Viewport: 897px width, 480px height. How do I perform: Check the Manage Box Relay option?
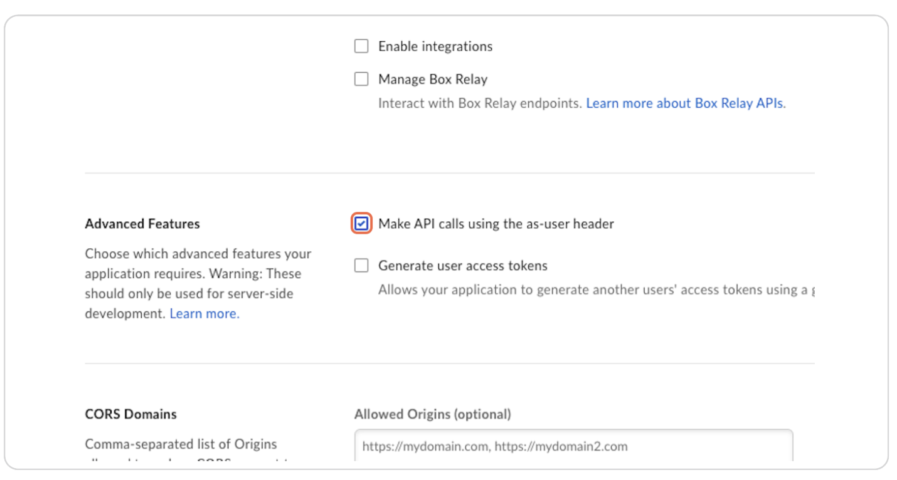coord(361,79)
